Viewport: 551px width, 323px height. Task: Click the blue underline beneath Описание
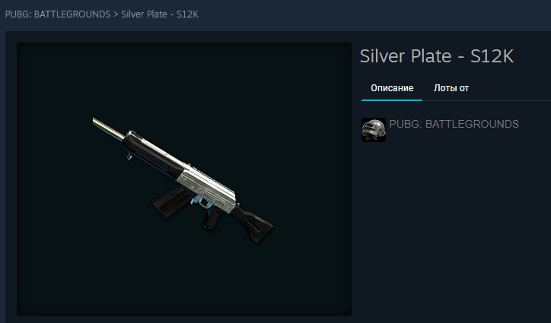[x=392, y=100]
